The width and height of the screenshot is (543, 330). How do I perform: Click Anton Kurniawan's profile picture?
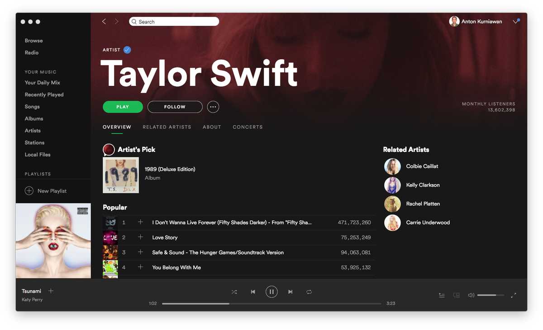[x=454, y=21]
